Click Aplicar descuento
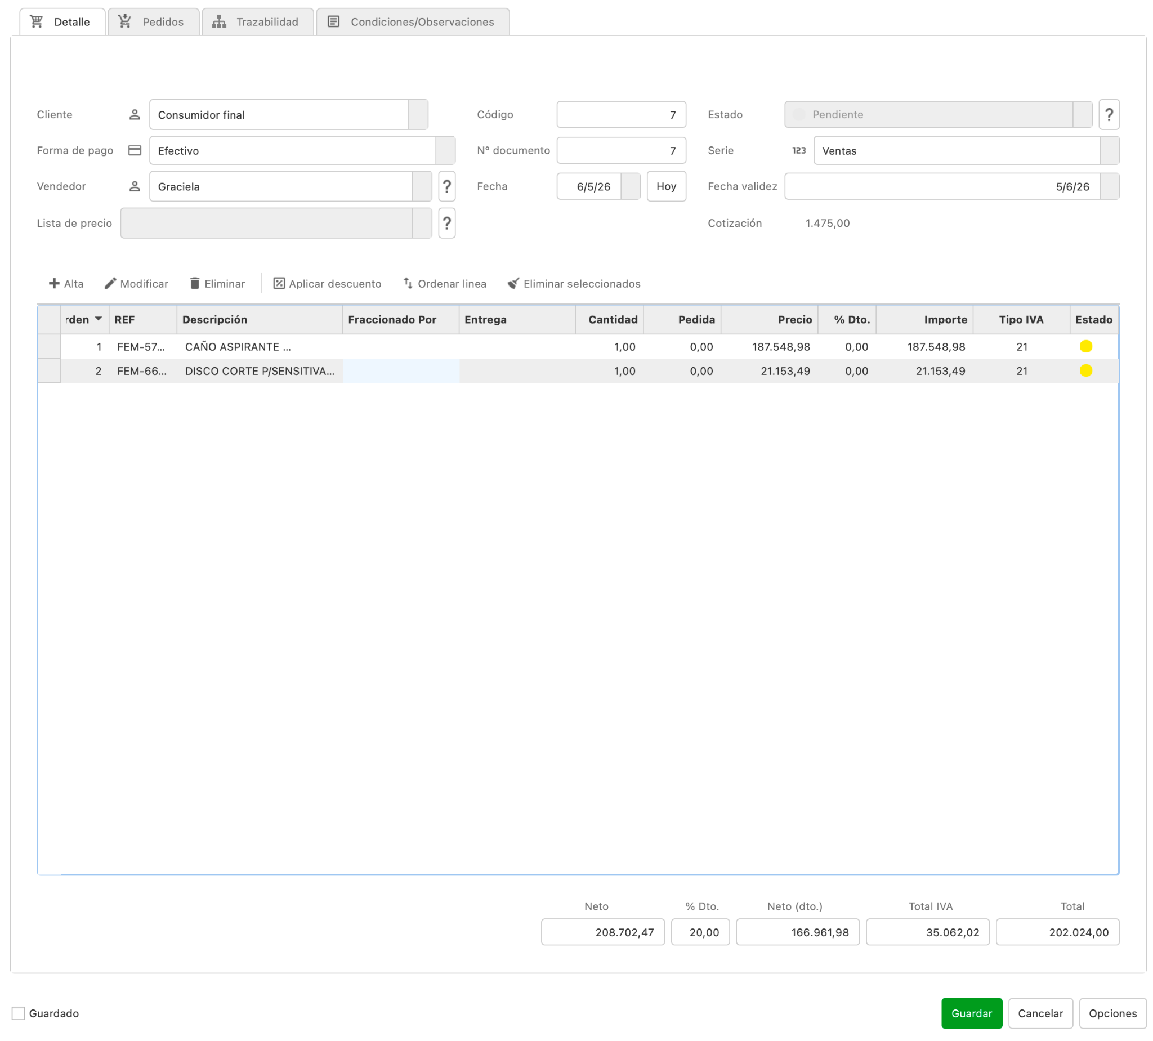Image resolution: width=1153 pixels, height=1041 pixels. [327, 284]
